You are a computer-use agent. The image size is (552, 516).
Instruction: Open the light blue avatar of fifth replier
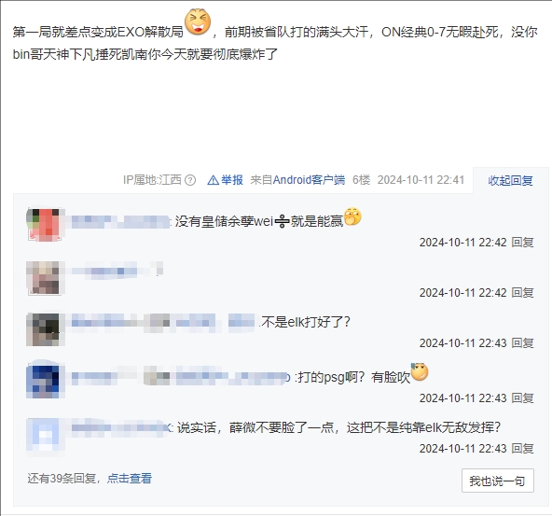coord(44,435)
